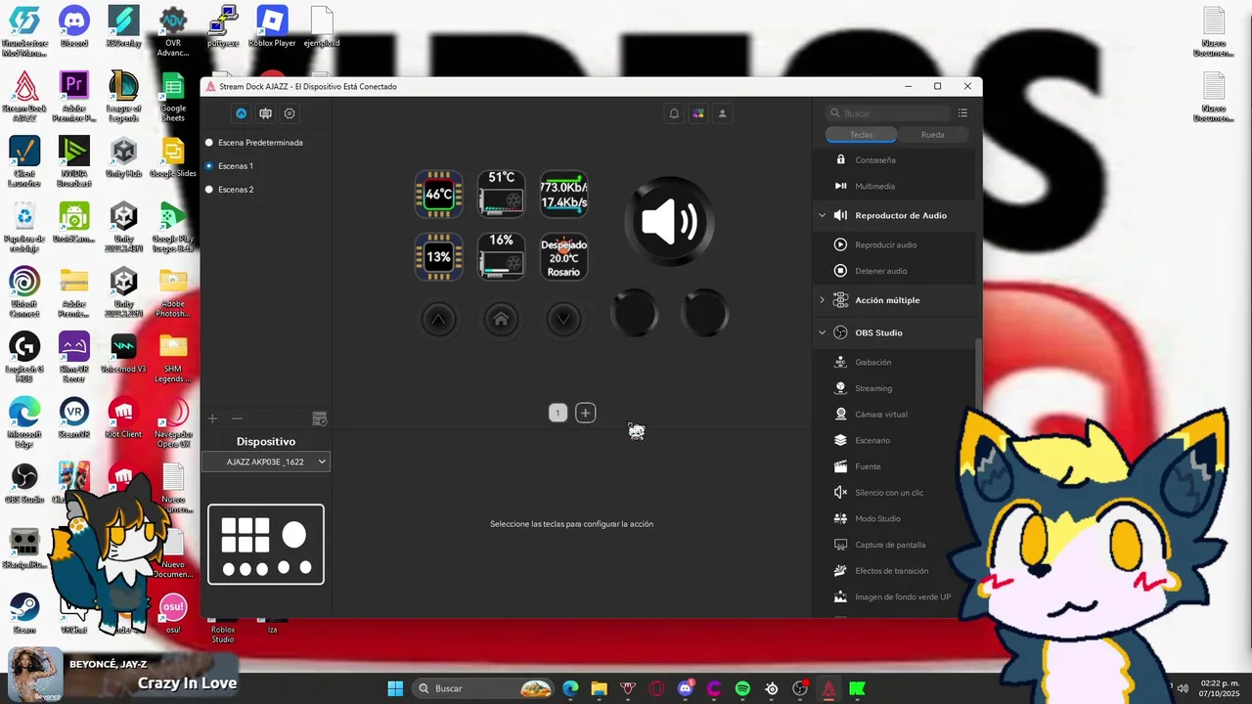Select the Escena Predeterminada radio button
The image size is (1252, 704).
[x=208, y=143]
